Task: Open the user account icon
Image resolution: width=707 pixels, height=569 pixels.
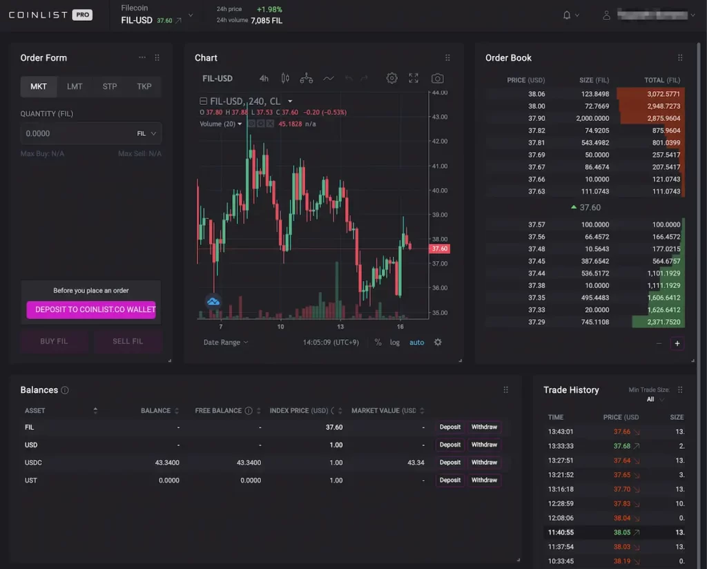Action: 606,15
